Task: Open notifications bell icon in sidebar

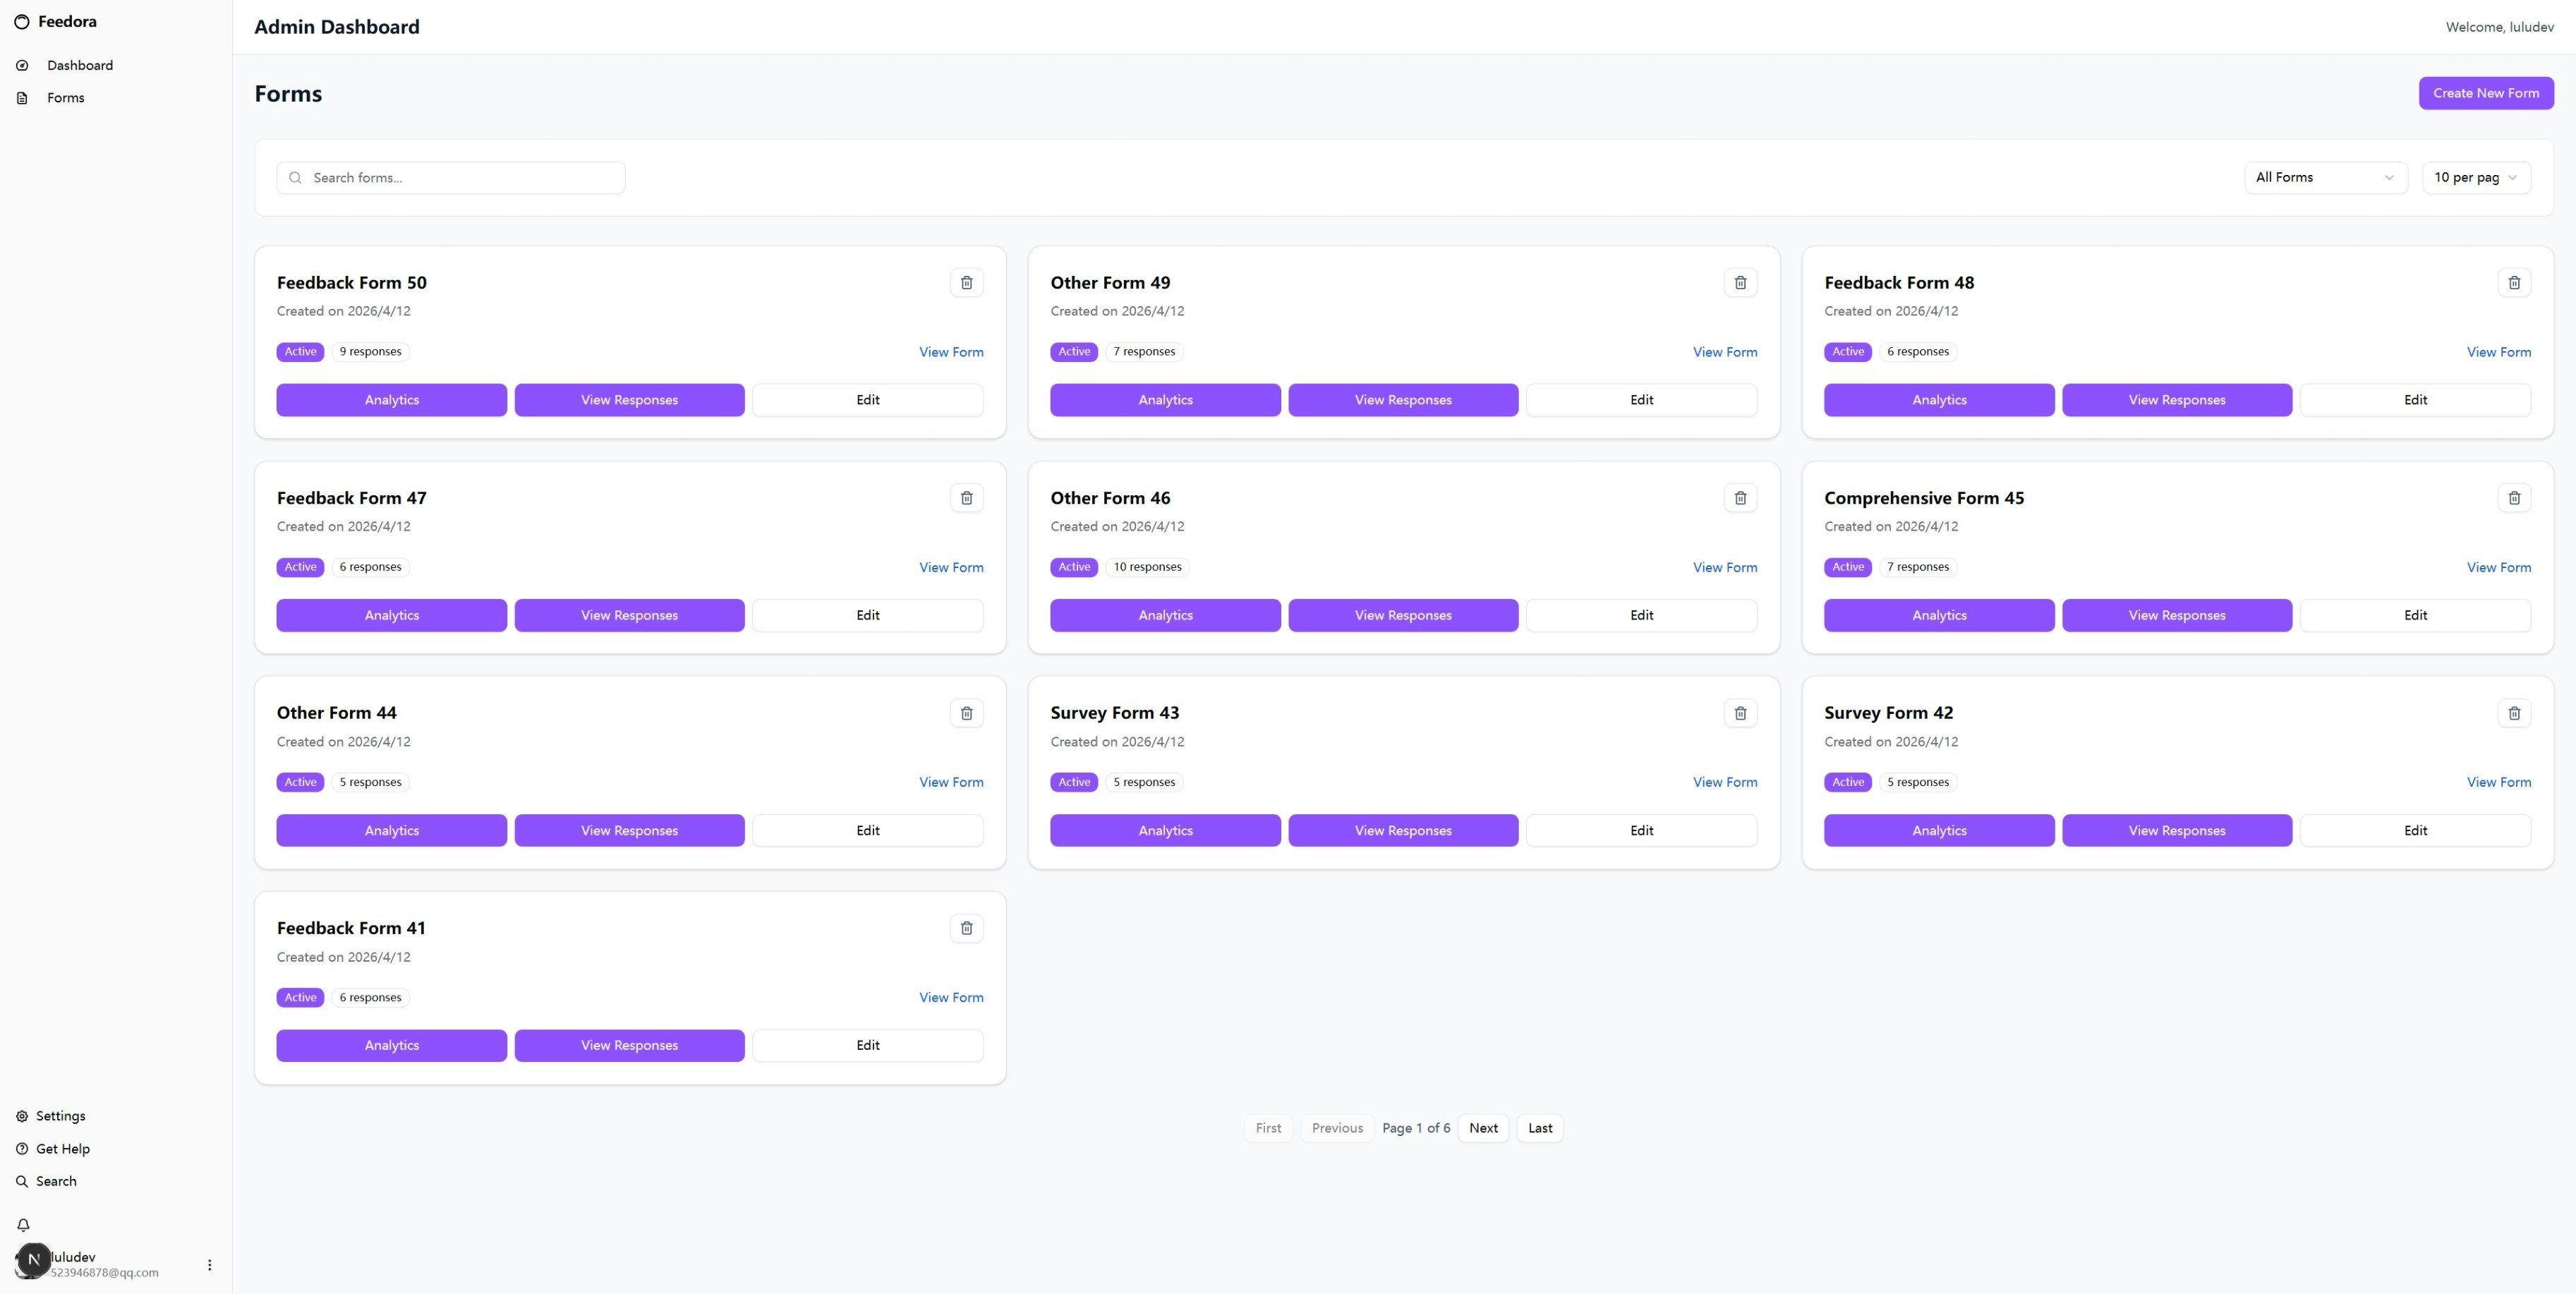Action: [x=23, y=1225]
